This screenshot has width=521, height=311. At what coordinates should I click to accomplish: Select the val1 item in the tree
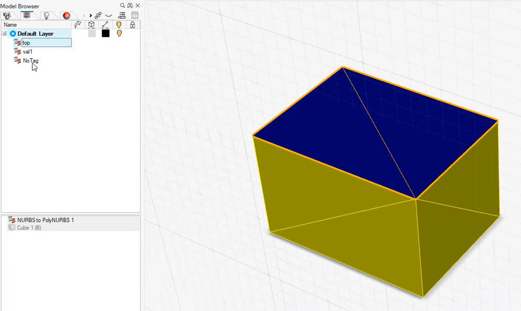(x=27, y=52)
